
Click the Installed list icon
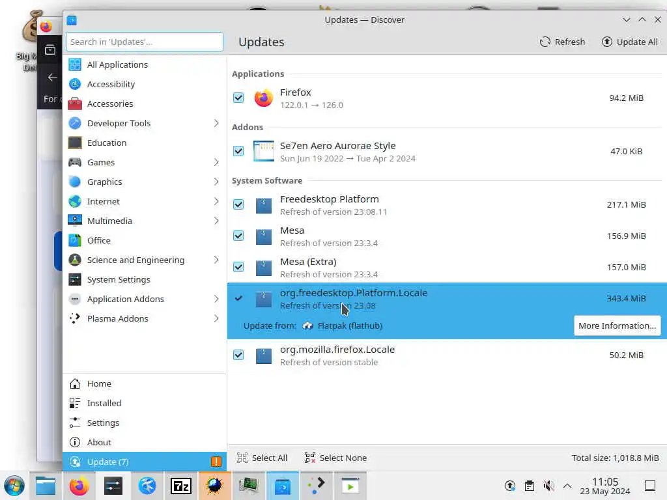tap(75, 403)
